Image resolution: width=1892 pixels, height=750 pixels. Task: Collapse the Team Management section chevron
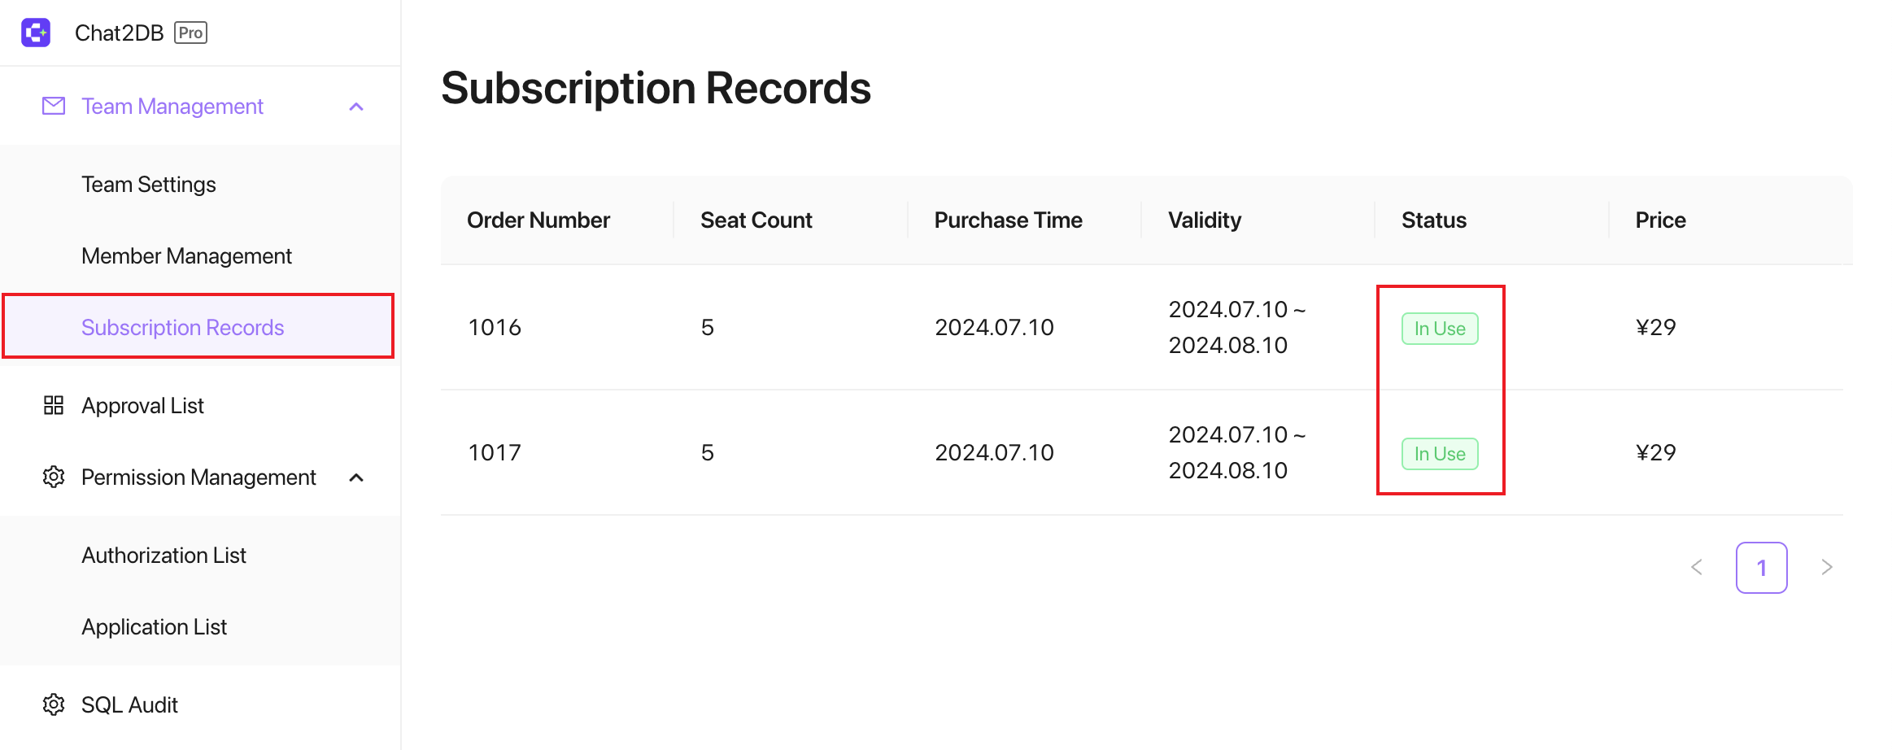pyautogui.click(x=356, y=107)
